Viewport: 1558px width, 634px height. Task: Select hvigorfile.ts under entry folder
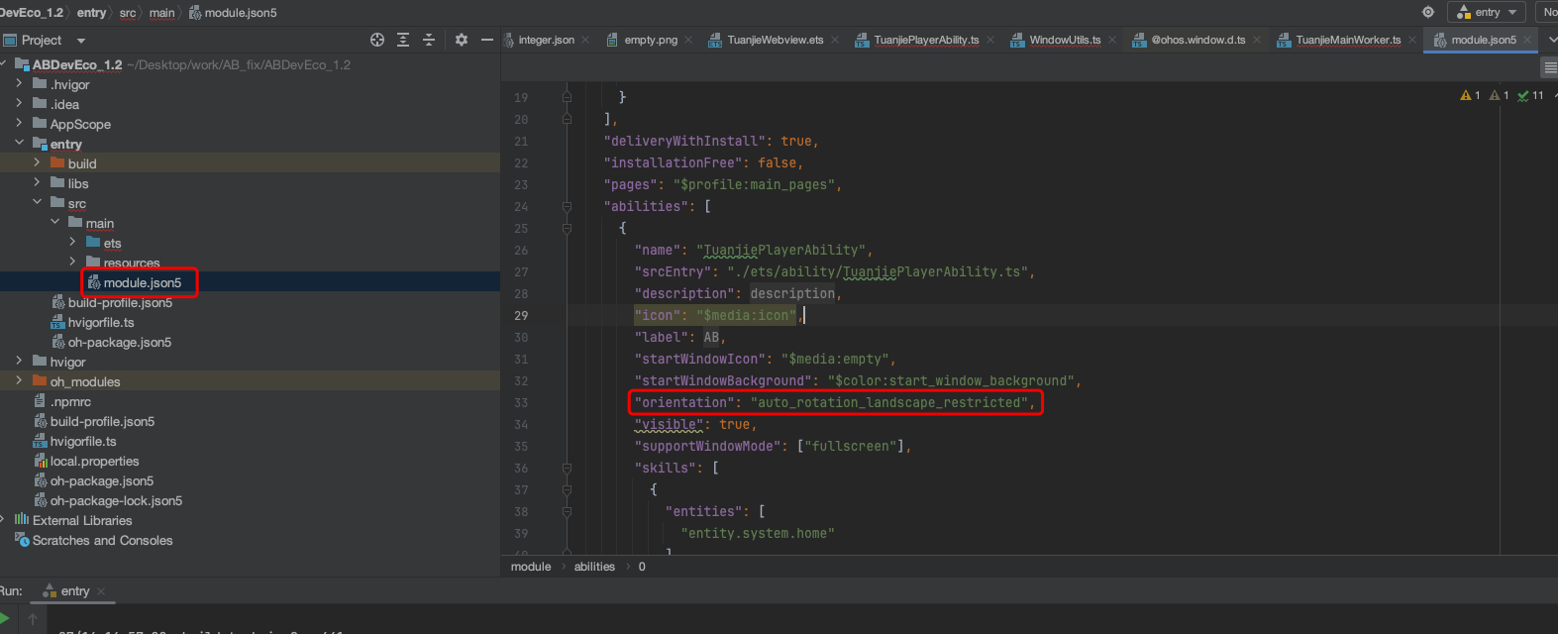(x=100, y=322)
